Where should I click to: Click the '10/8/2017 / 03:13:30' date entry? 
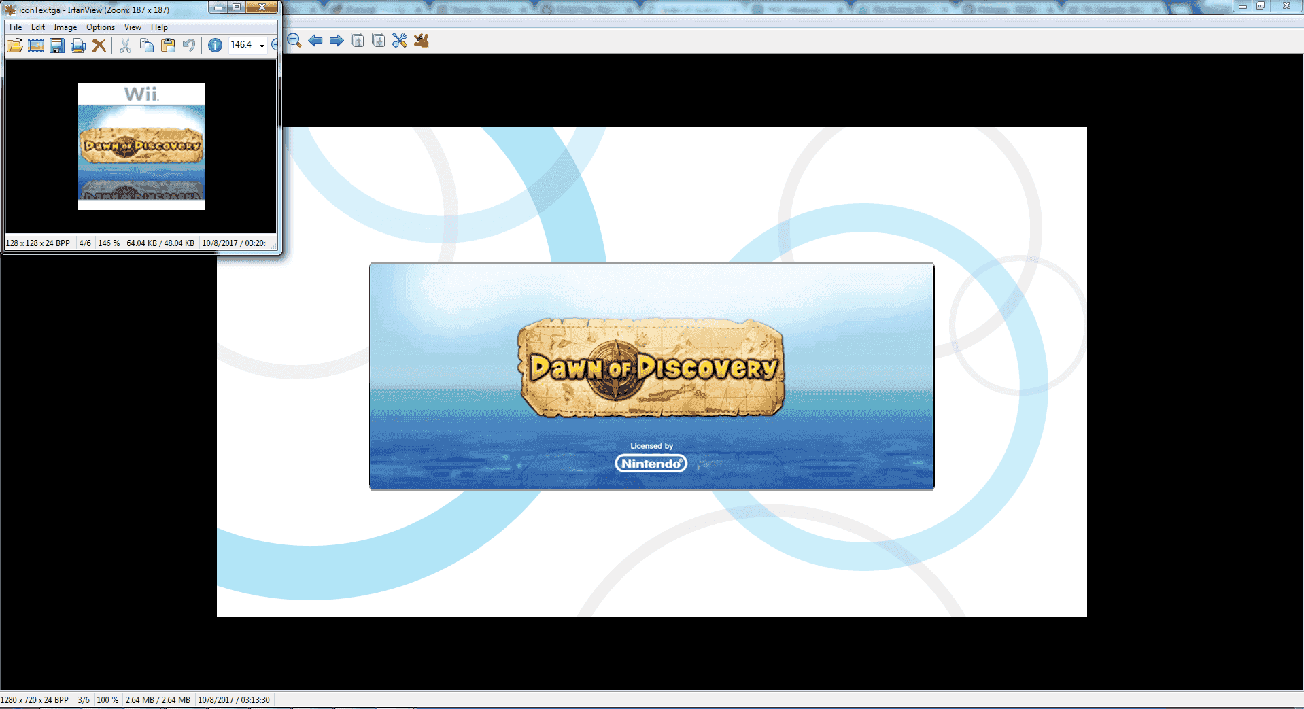coord(234,700)
